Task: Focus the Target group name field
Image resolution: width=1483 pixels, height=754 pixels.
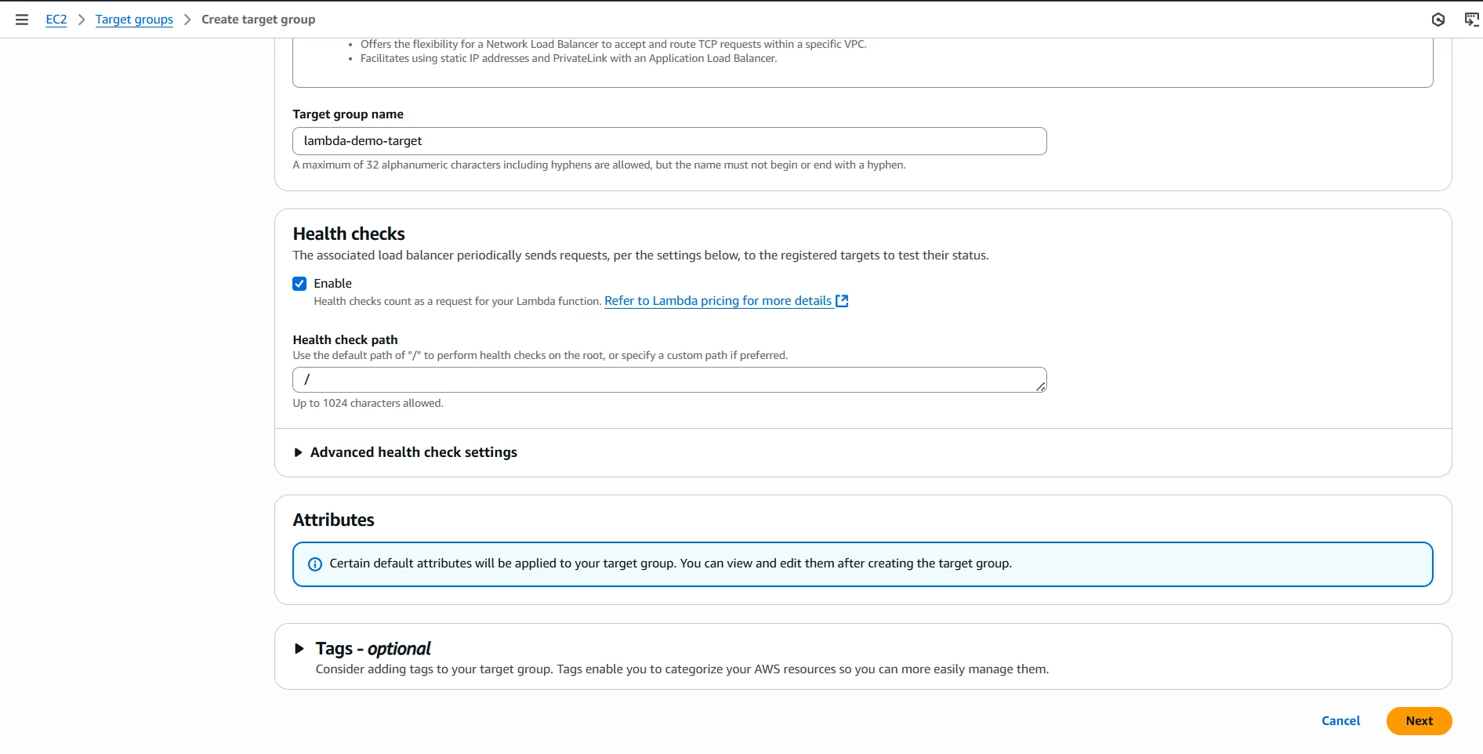Action: pos(669,141)
